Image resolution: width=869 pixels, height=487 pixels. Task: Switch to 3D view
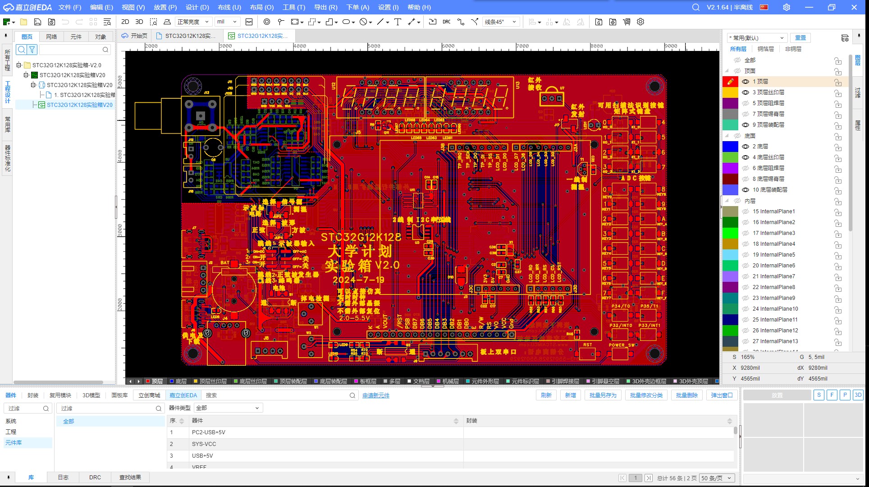pyautogui.click(x=139, y=22)
